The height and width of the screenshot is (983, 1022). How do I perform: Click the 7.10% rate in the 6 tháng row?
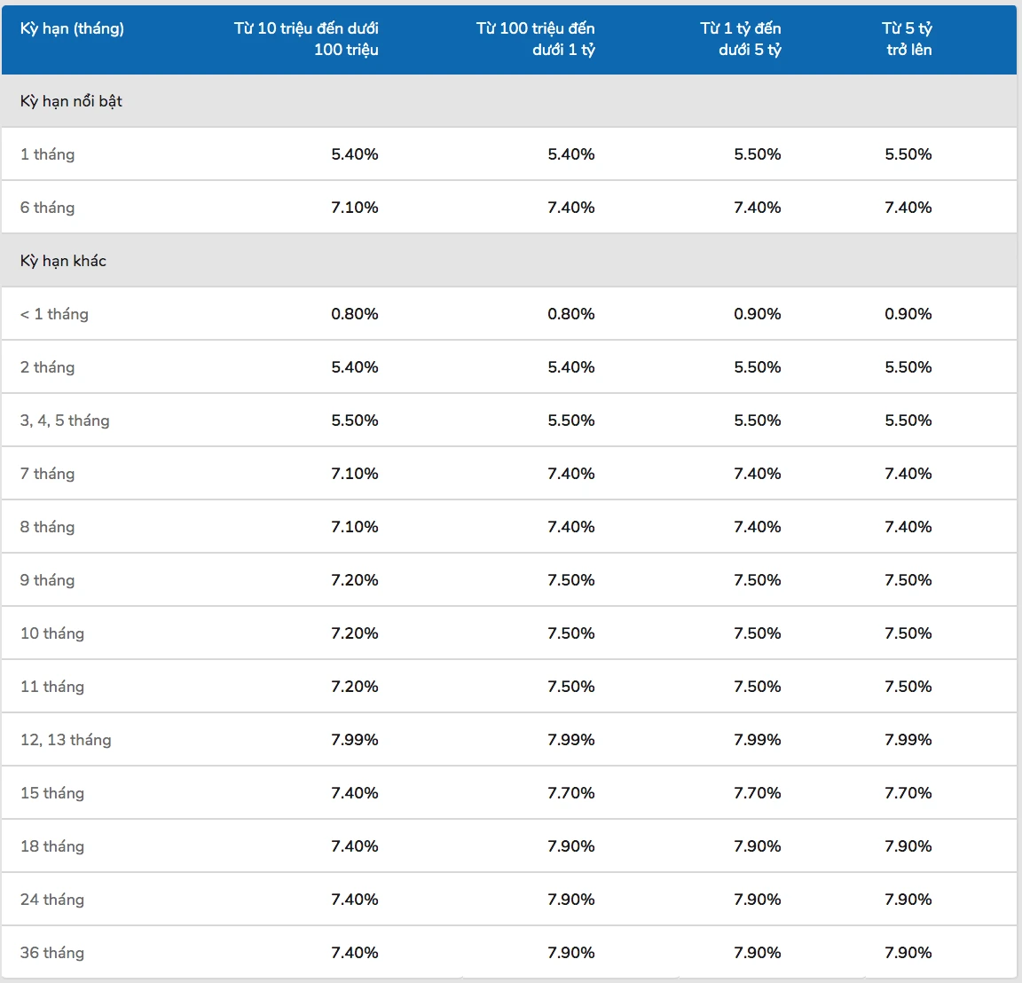(355, 208)
